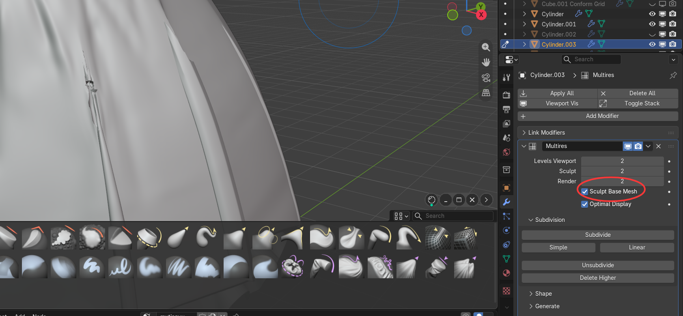The image size is (683, 316).
Task: Expand the Link Modifiers panel
Action: pyautogui.click(x=524, y=133)
